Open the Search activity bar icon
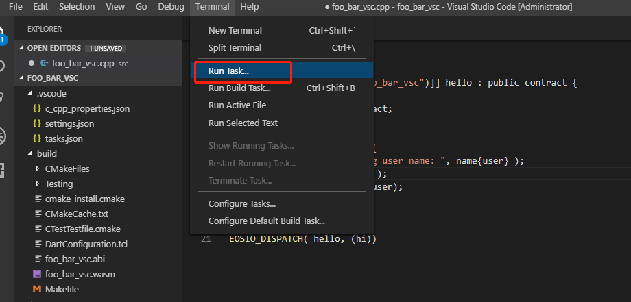 coord(2,66)
